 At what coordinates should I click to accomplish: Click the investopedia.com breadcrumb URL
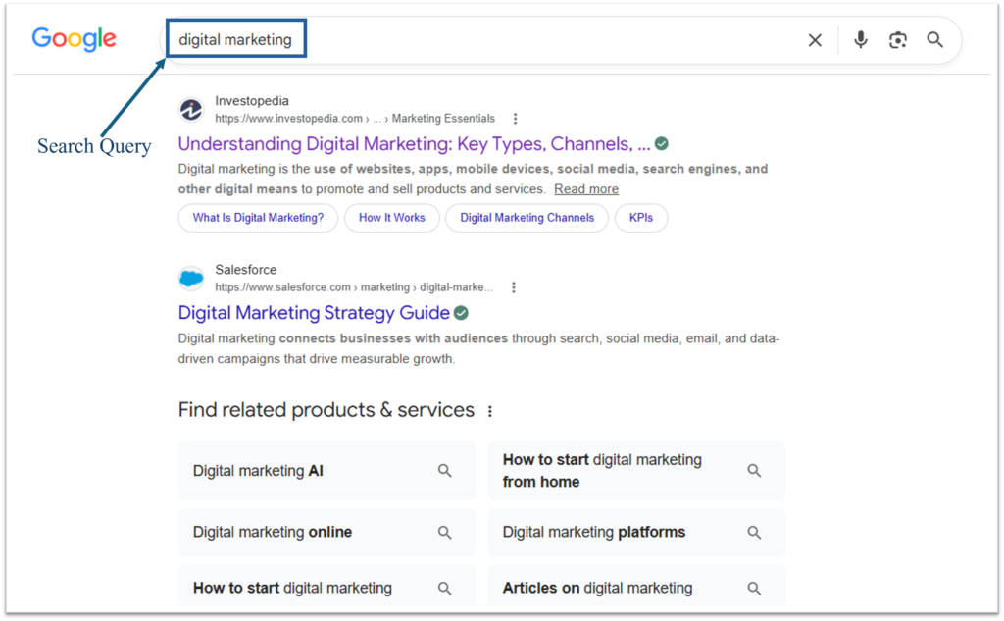355,119
